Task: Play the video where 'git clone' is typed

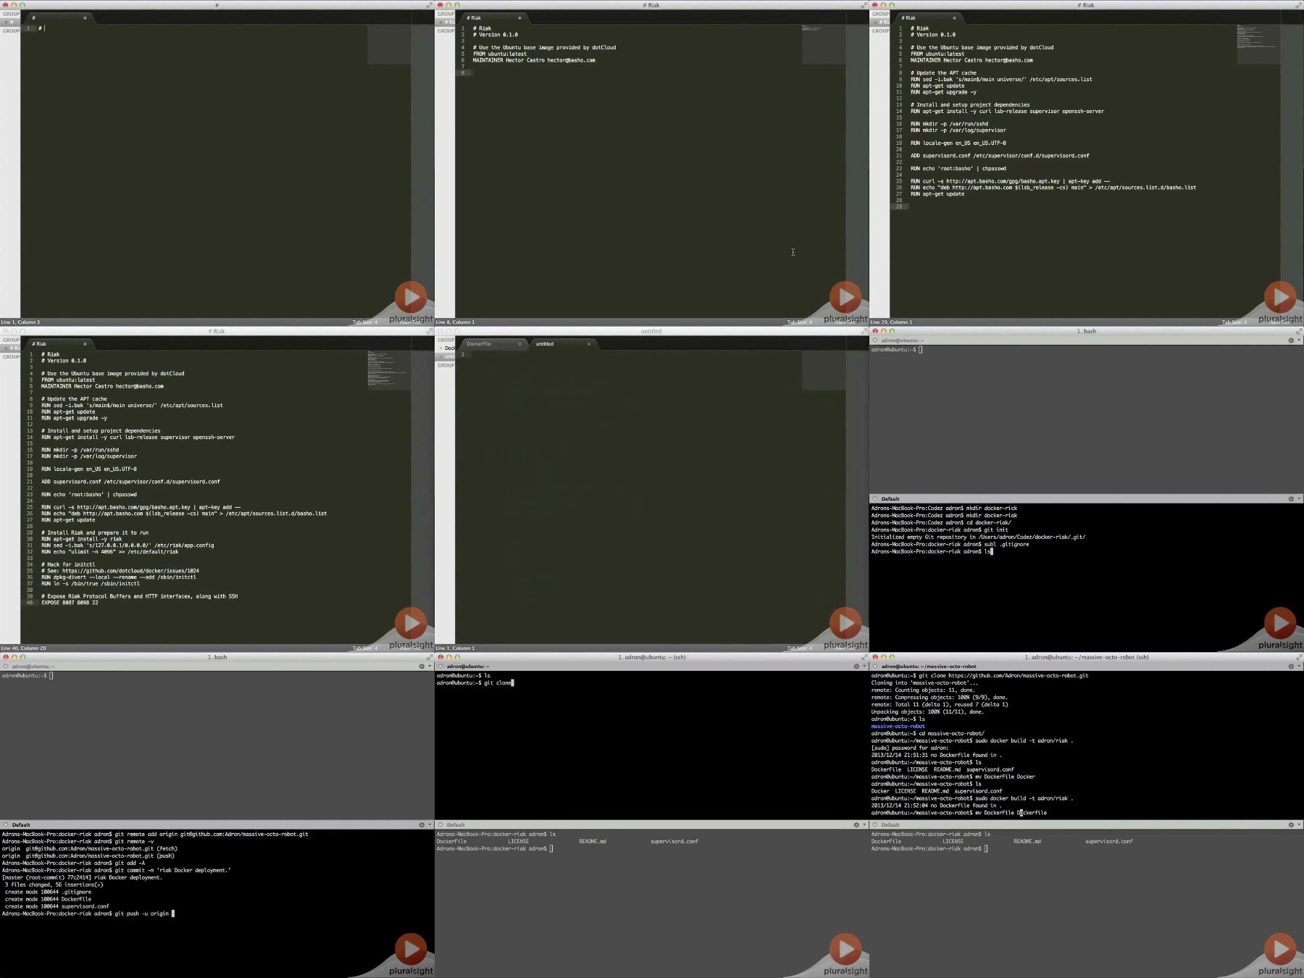Action: (845, 949)
